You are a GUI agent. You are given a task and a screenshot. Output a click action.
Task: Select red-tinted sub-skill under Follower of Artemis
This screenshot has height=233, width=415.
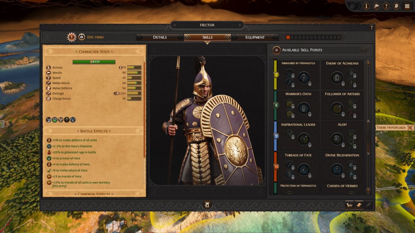tap(352, 113)
